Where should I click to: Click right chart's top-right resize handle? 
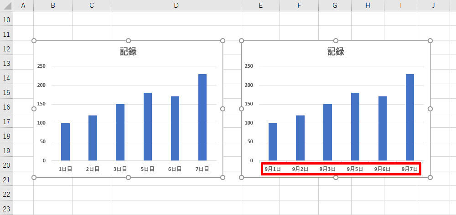click(430, 40)
